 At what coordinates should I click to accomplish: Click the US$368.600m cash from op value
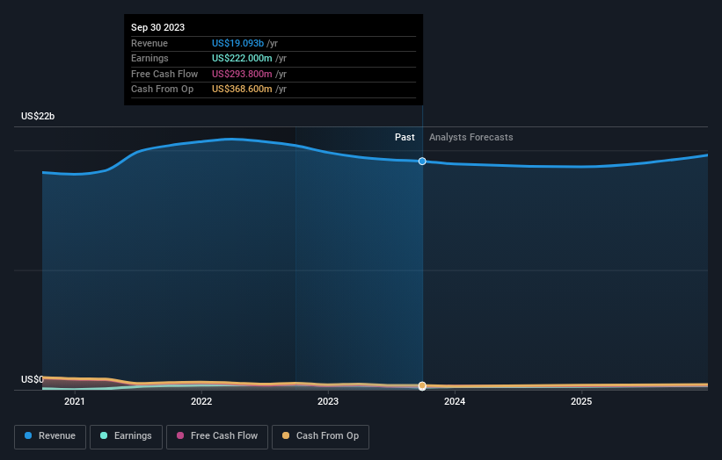[242, 90]
